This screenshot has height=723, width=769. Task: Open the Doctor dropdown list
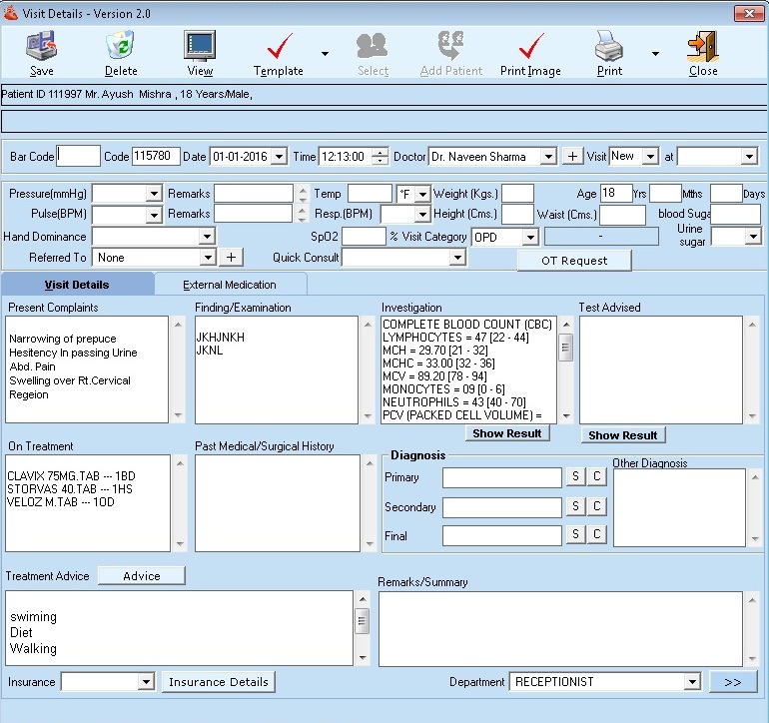(548, 157)
